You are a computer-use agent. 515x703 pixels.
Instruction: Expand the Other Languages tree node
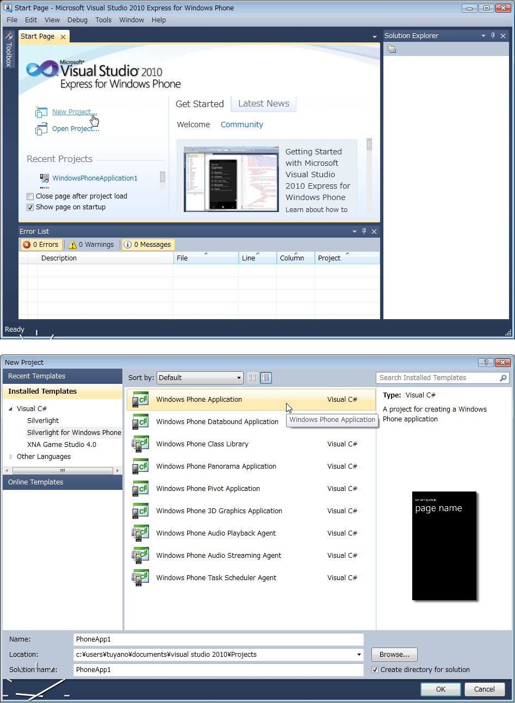pos(11,457)
